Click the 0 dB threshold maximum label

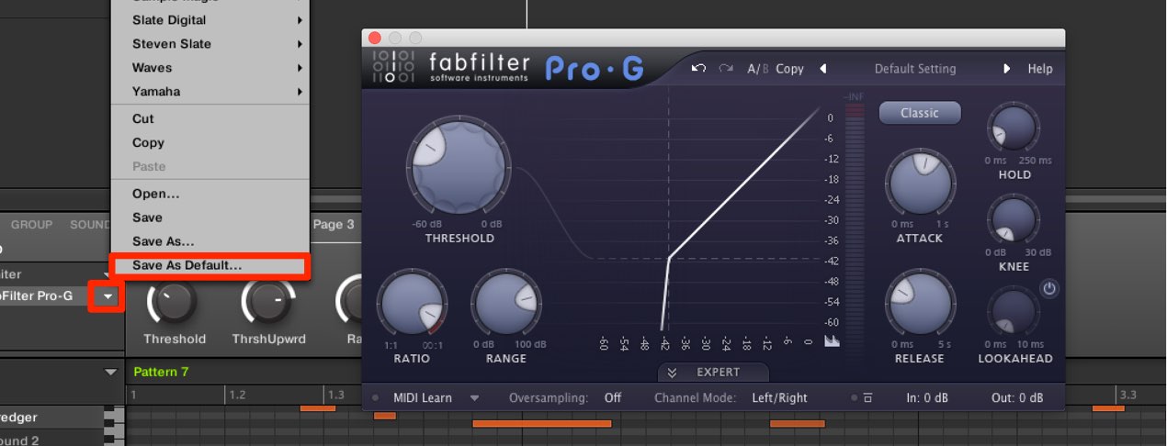pyautogui.click(x=492, y=224)
